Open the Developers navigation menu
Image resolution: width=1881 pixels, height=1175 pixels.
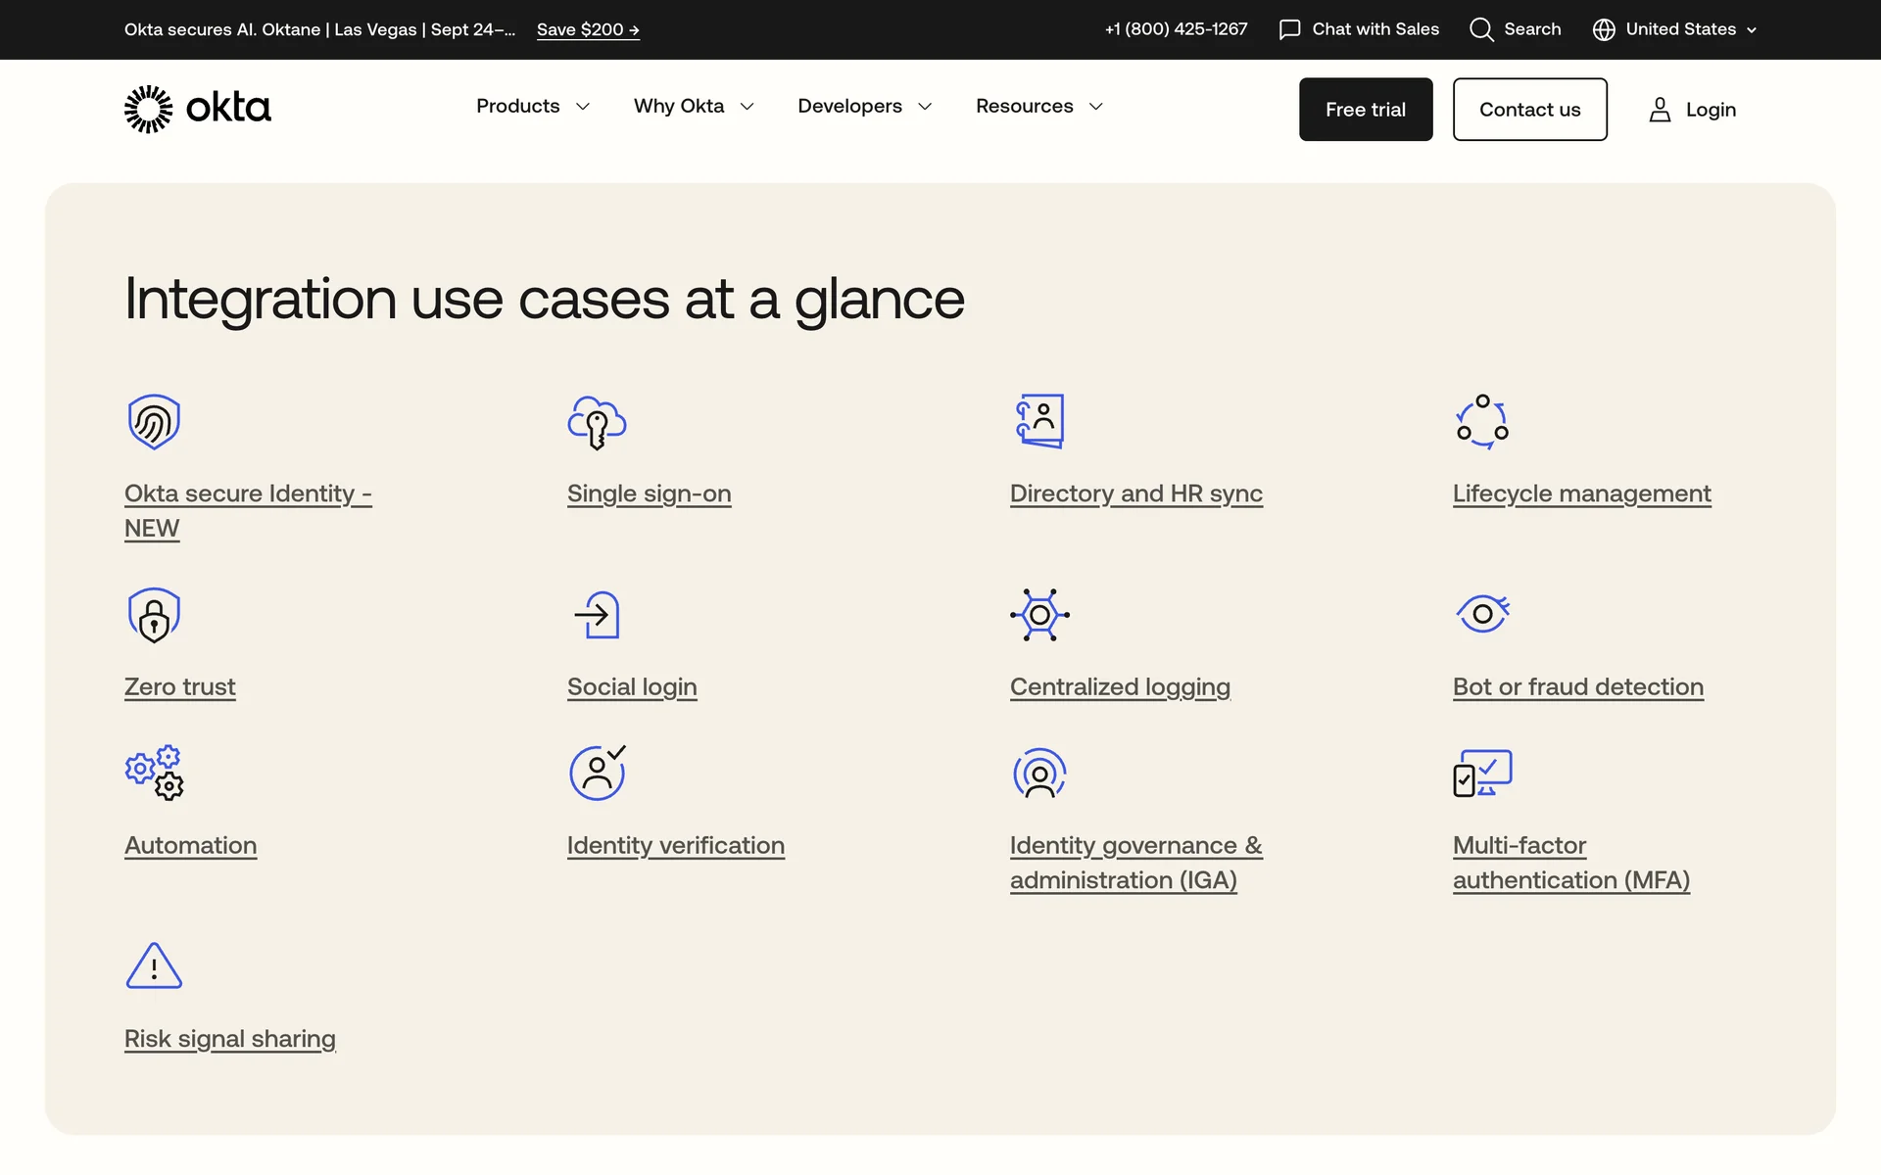click(x=864, y=106)
